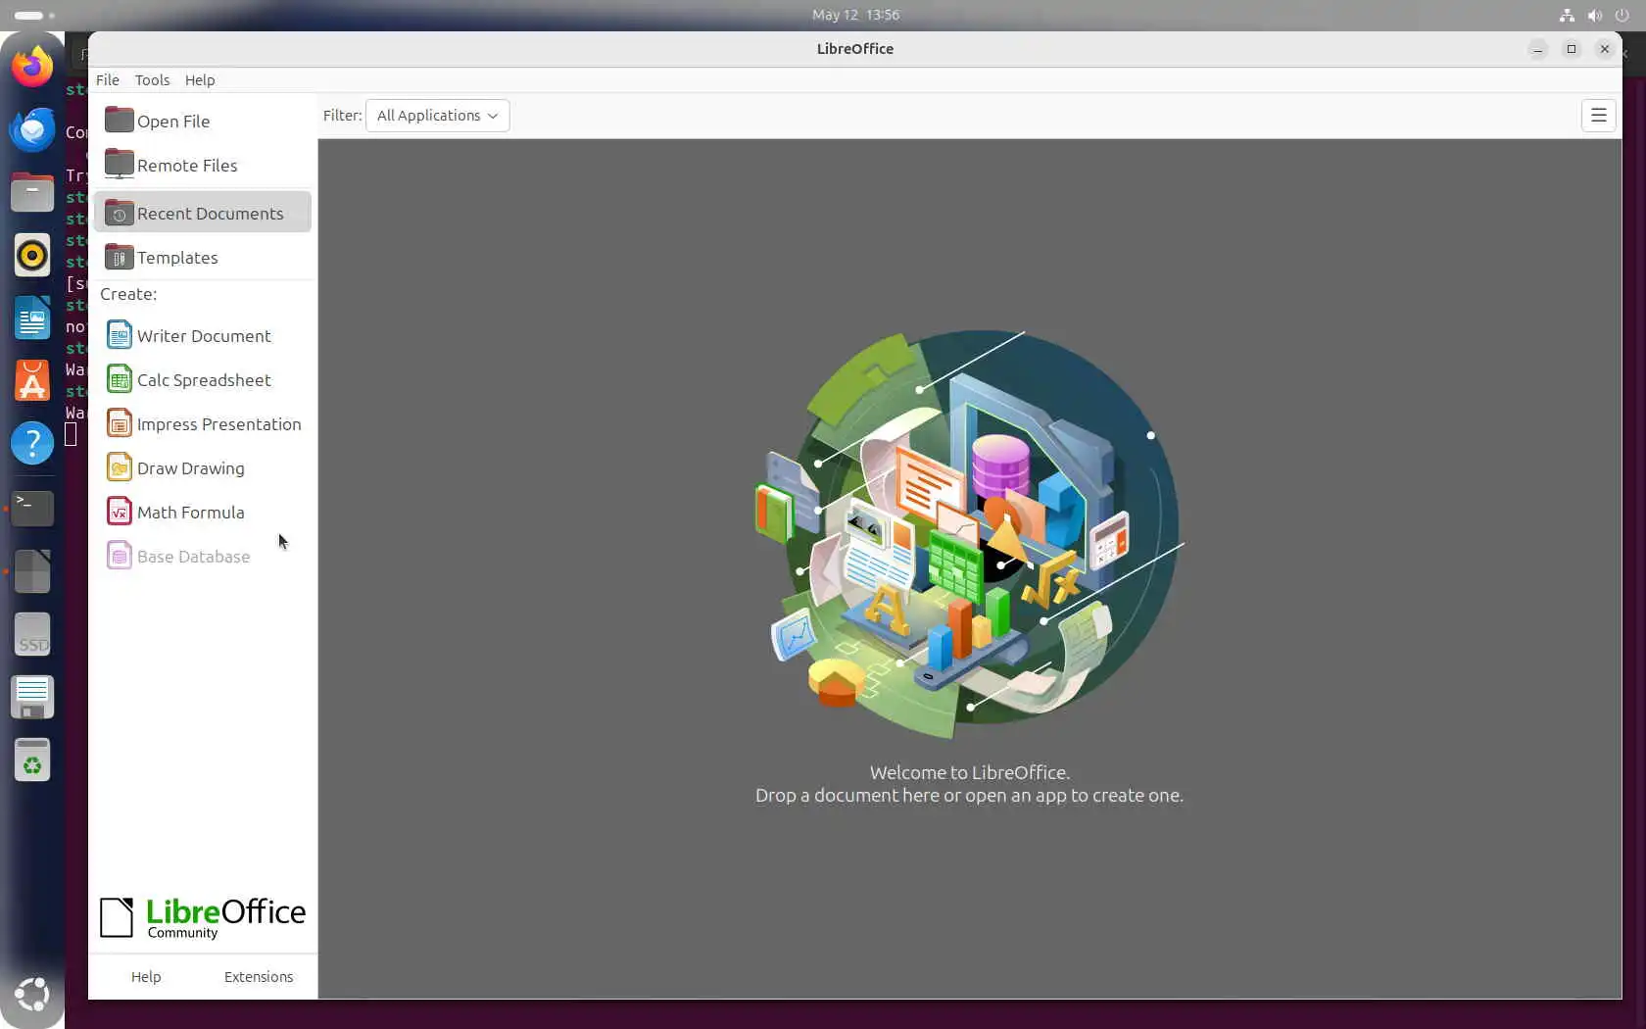Open the Help menu in menu bar
The width and height of the screenshot is (1646, 1029).
[x=200, y=80]
